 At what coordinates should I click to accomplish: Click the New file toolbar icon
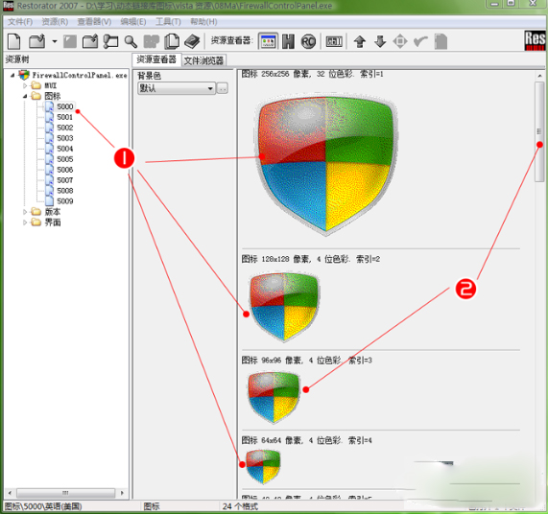click(14, 41)
